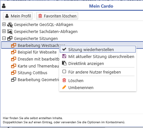Select the Sitzung Cottbus entry
Image resolution: width=143 pixels, height=128 pixels.
33,73
